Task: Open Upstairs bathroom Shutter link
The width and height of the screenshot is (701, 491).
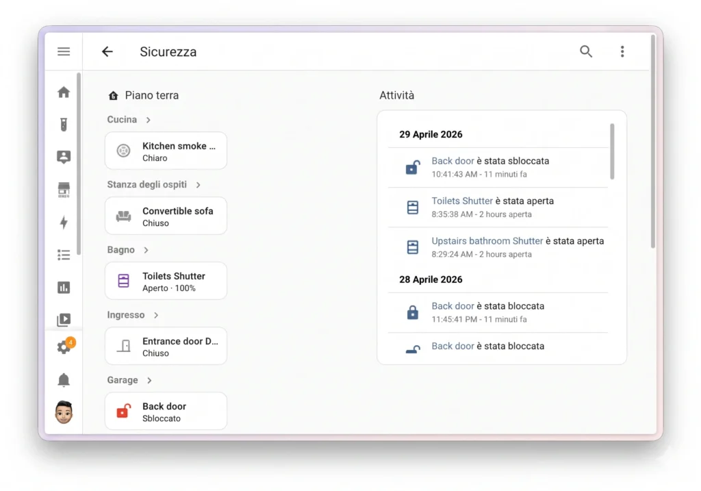Action: (487, 241)
